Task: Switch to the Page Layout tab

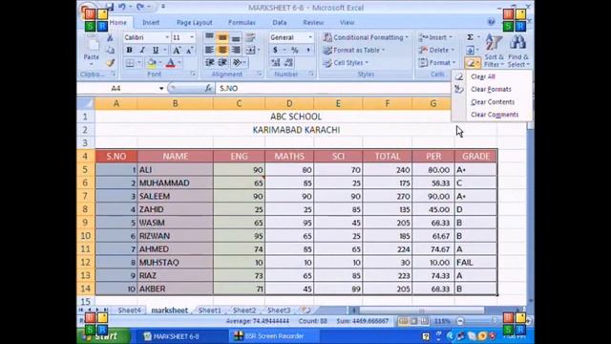Action: pyautogui.click(x=194, y=23)
